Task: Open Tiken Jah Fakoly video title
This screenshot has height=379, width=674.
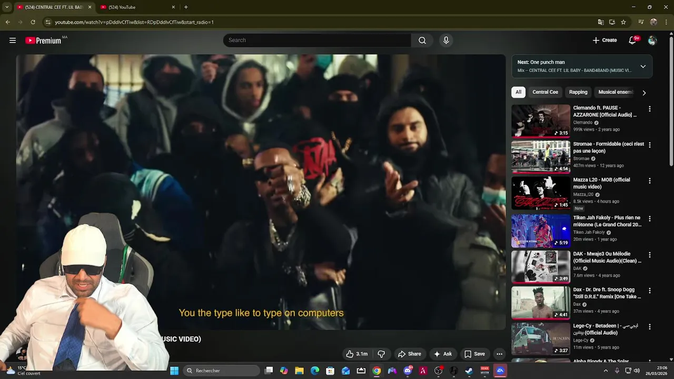Action: pyautogui.click(x=607, y=221)
